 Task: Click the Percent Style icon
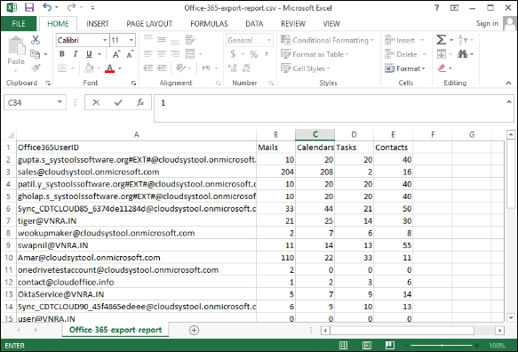[x=254, y=54]
